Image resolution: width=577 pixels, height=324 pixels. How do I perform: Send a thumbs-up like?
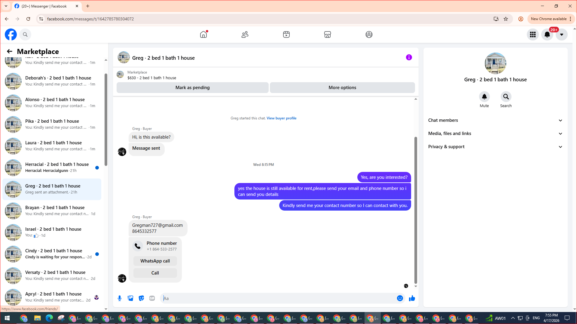pos(412,298)
